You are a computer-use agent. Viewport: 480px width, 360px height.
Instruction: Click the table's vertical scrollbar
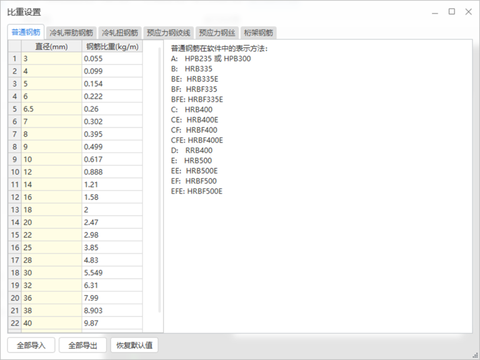point(160,187)
